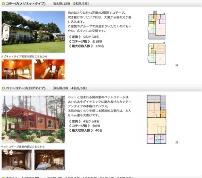Click zoom icon on pet cottage bedroom thumbnail
Viewport: 202px width, 178px height.
pos(63,168)
